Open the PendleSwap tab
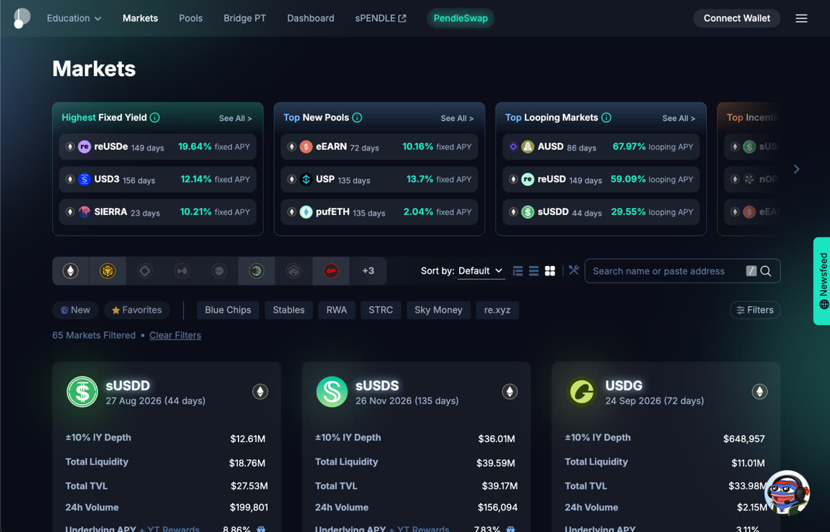This screenshot has height=532, width=830. click(x=461, y=18)
